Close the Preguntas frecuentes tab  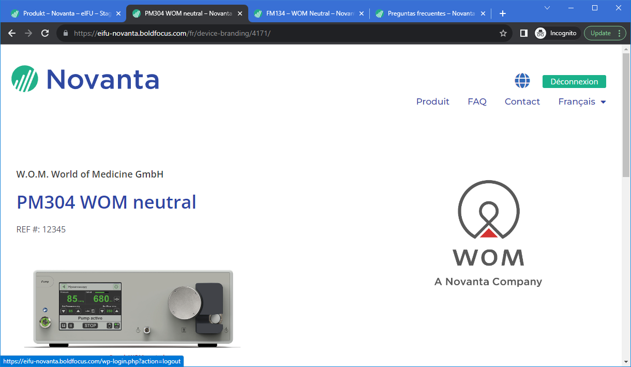pyautogui.click(x=483, y=13)
